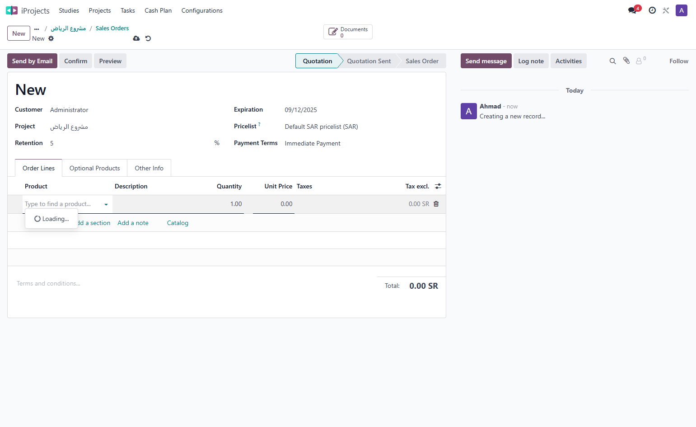
Task: Delete the order line with trash icon
Action: [436, 204]
